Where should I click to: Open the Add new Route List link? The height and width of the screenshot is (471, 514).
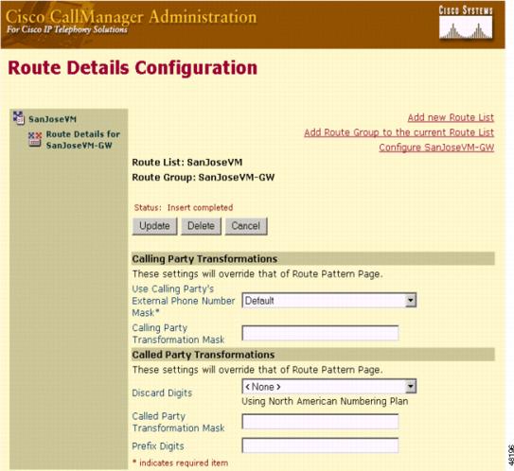click(x=451, y=117)
